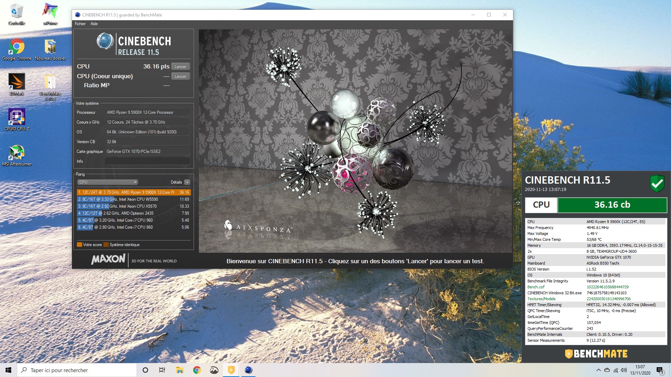Open the Corbeille recycle bin desktop icon
The height and width of the screenshot is (377, 671).
coord(16,14)
